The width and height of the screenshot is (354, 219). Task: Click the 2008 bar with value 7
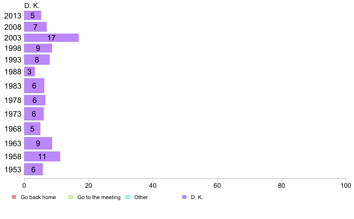point(35,27)
